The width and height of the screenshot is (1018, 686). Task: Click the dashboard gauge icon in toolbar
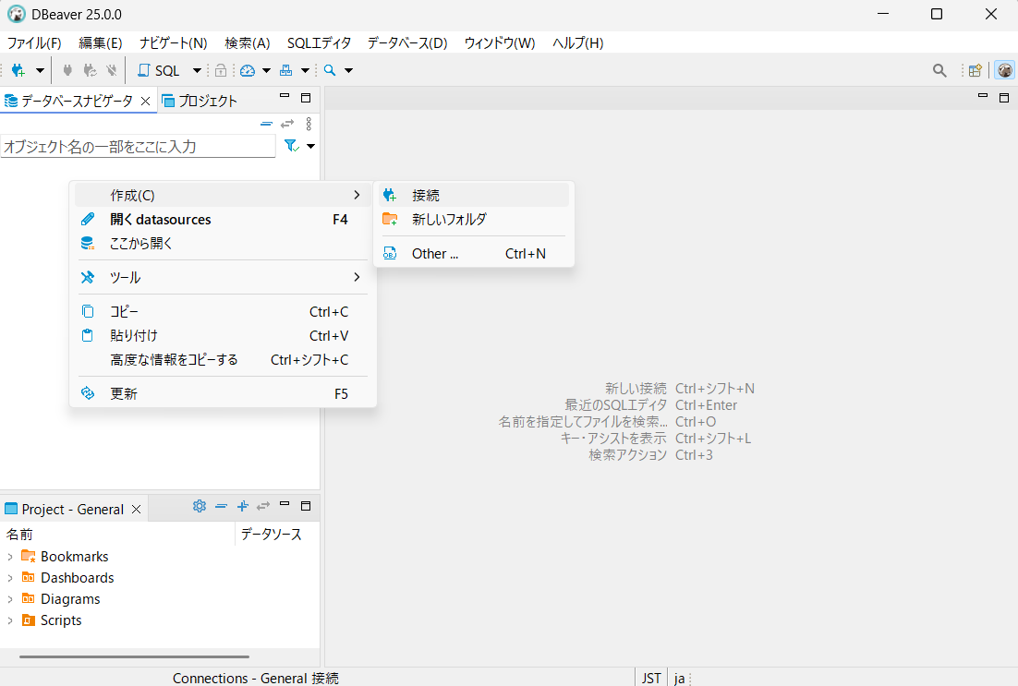click(247, 70)
